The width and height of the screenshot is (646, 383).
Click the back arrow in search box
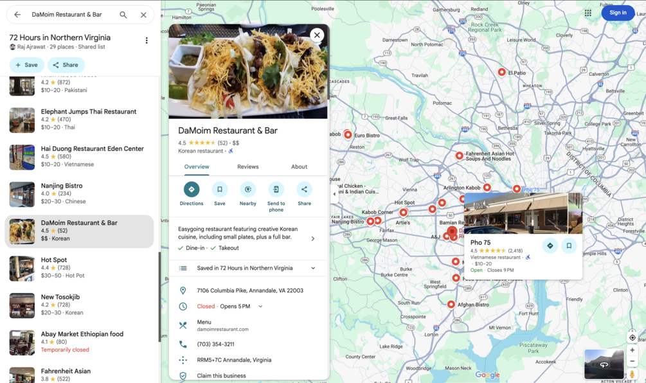(17, 14)
